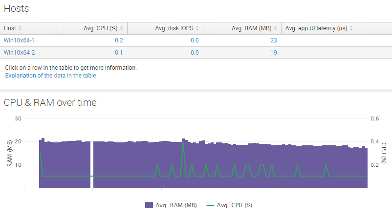This screenshot has height=217, width=392.
Task: Click the tallest green CPU spike in chart
Action: (183, 150)
